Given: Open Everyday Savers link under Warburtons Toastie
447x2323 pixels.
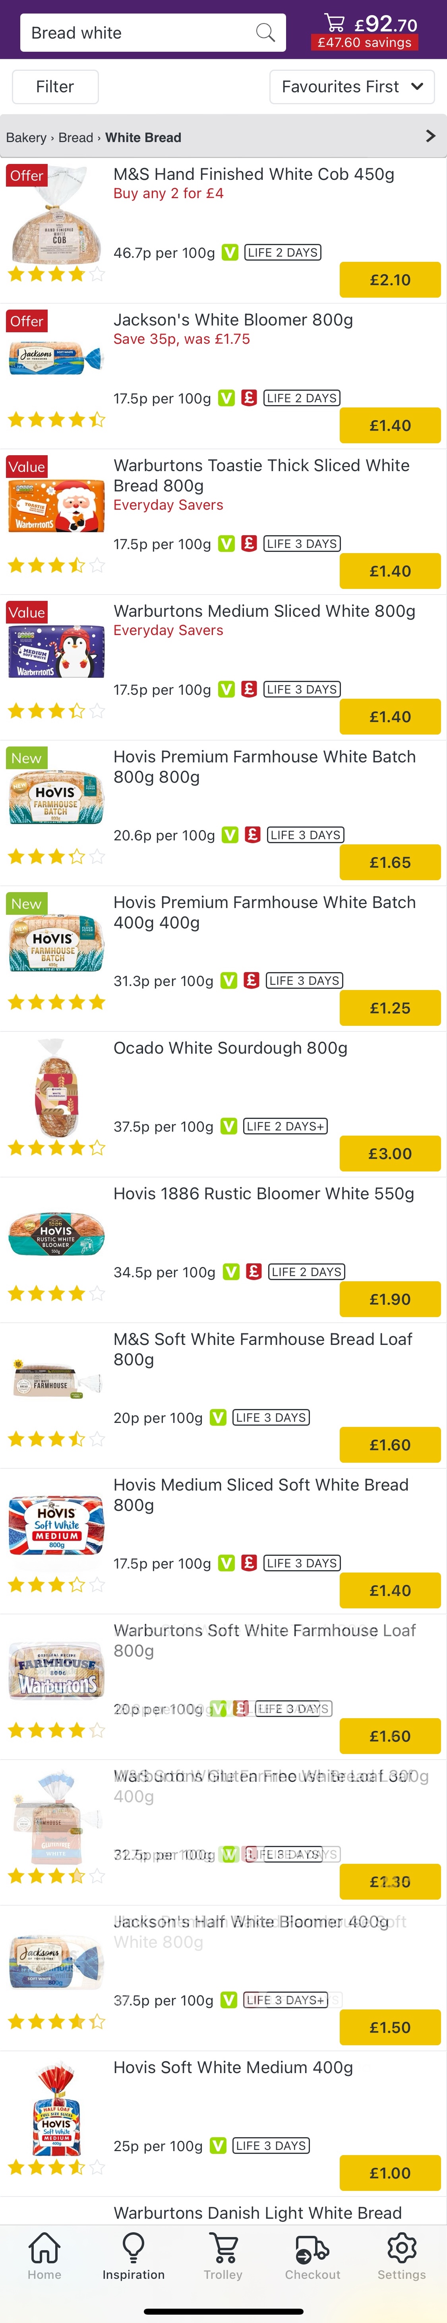Looking at the screenshot, I should tap(168, 505).
